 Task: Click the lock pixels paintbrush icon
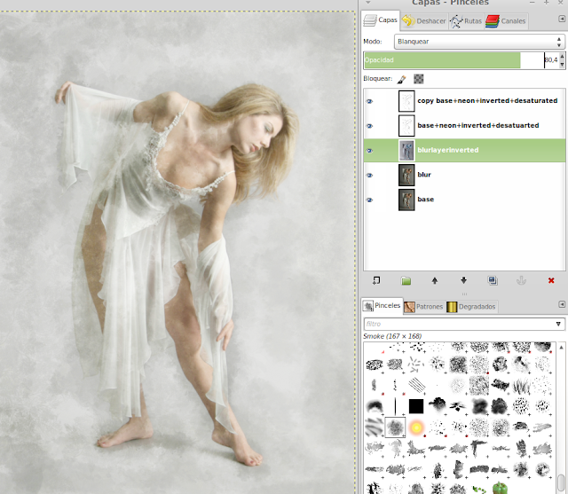tap(401, 79)
